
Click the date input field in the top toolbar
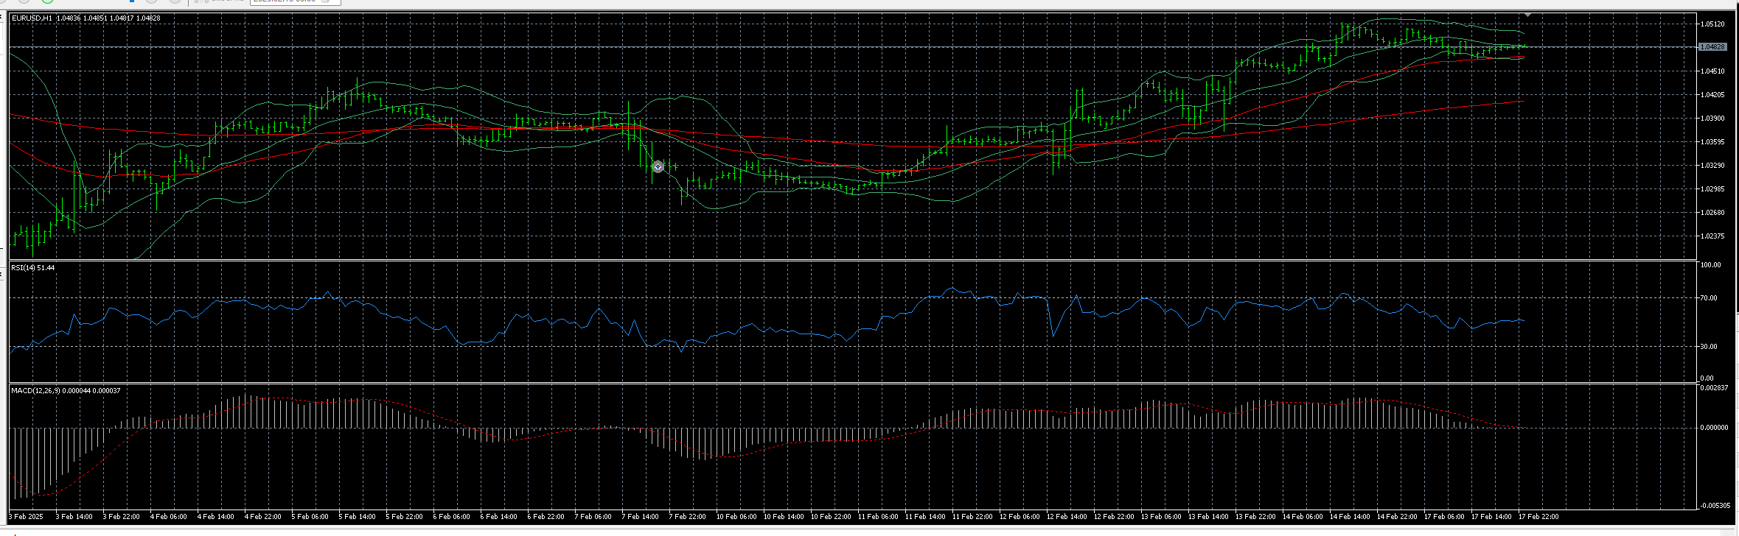(295, 2)
